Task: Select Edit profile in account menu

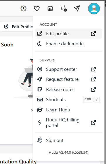Action: [x=68, y=34]
